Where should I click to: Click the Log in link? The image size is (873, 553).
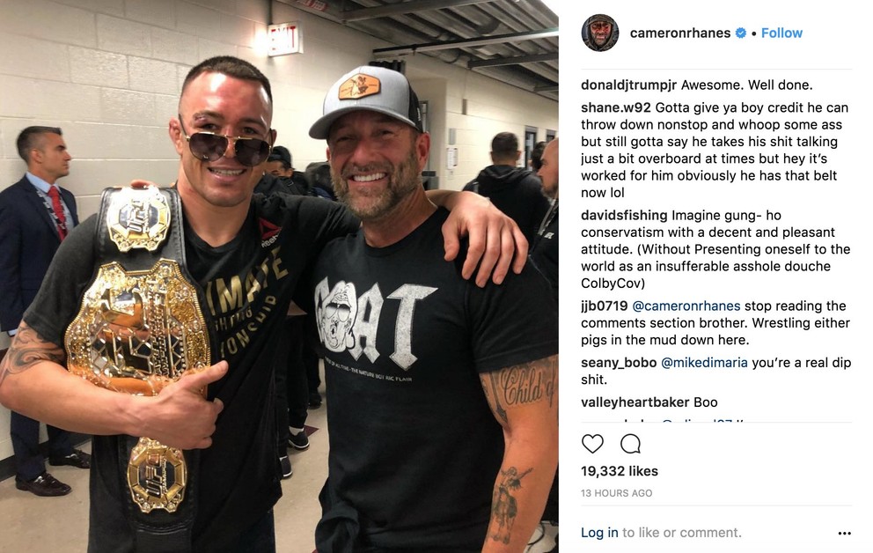[599, 533]
